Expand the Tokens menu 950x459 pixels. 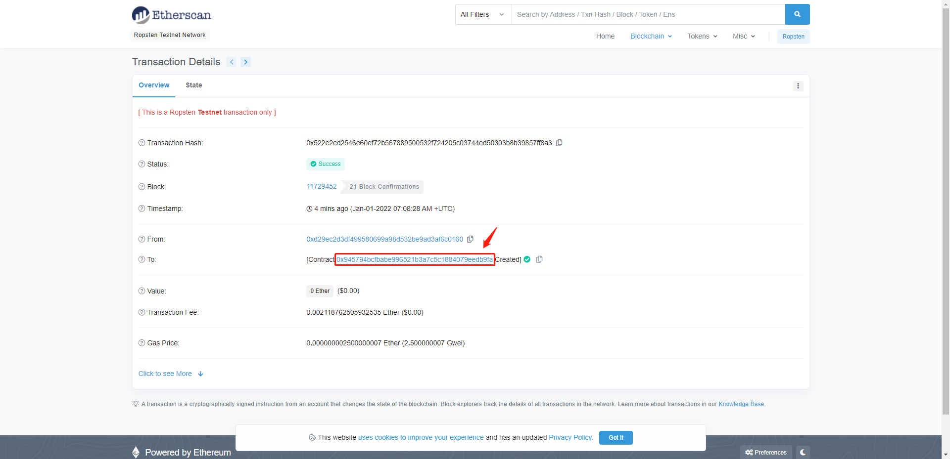(702, 36)
